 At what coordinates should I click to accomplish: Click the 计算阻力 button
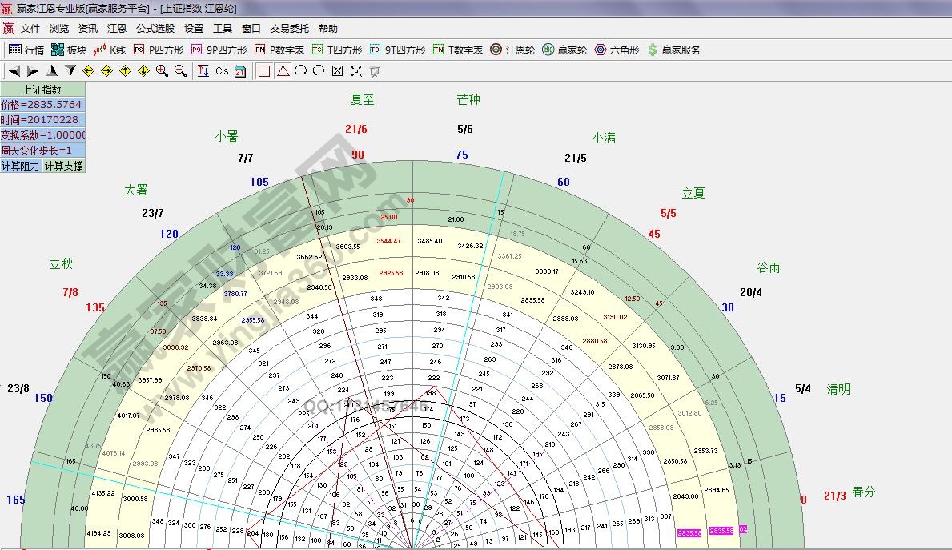coord(21,166)
